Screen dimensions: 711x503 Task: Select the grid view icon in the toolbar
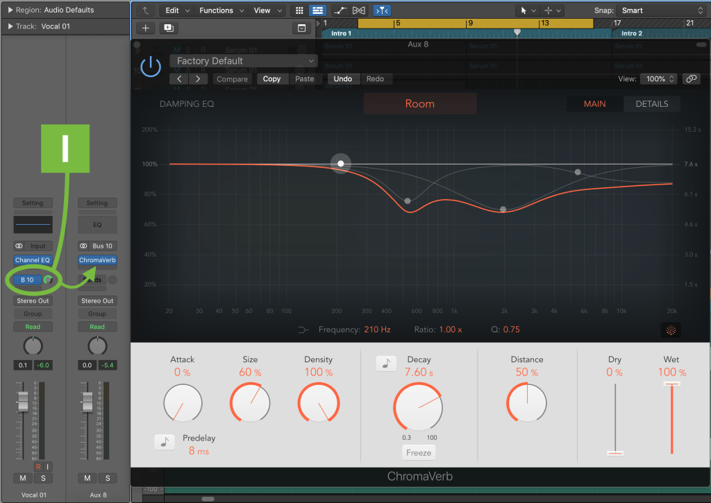[x=299, y=10]
